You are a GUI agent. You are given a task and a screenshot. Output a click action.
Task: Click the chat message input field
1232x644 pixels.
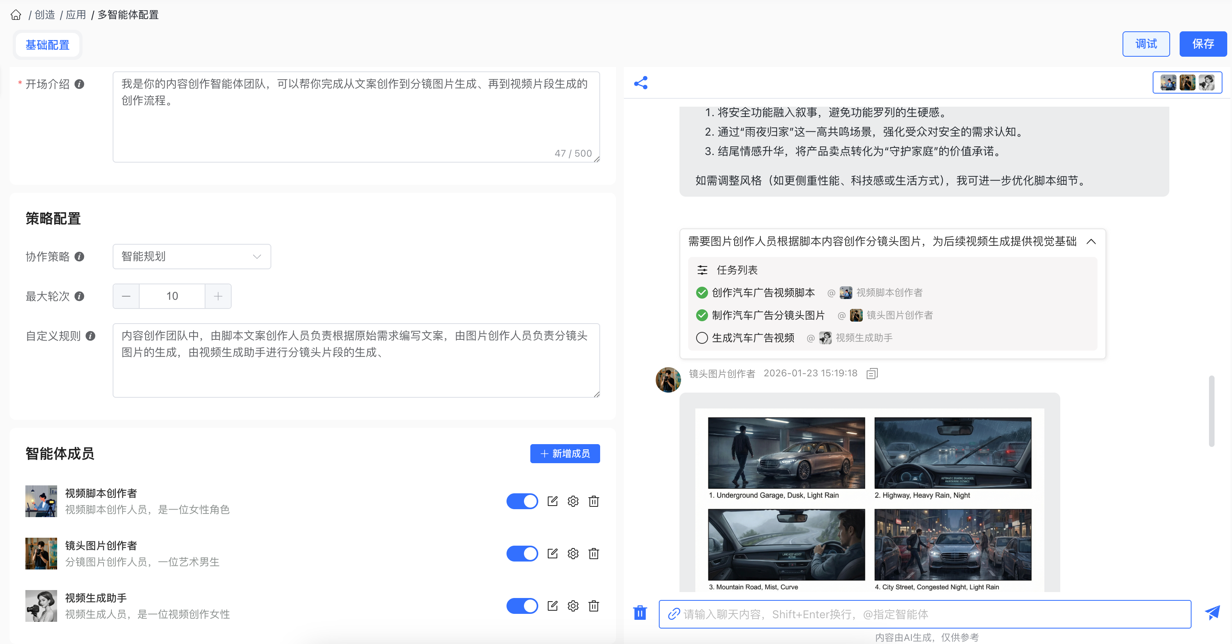tap(924, 614)
